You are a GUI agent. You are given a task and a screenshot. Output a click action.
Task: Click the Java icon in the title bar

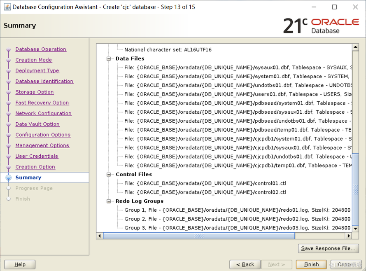click(7, 7)
